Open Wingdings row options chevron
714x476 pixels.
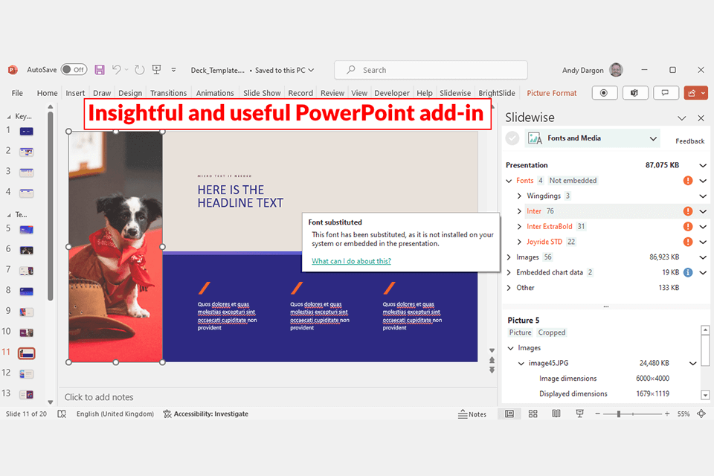(x=703, y=196)
